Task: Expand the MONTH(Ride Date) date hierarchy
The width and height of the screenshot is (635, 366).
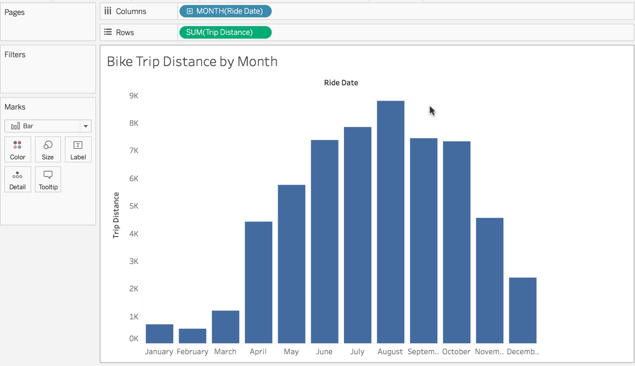Action: pyautogui.click(x=189, y=11)
